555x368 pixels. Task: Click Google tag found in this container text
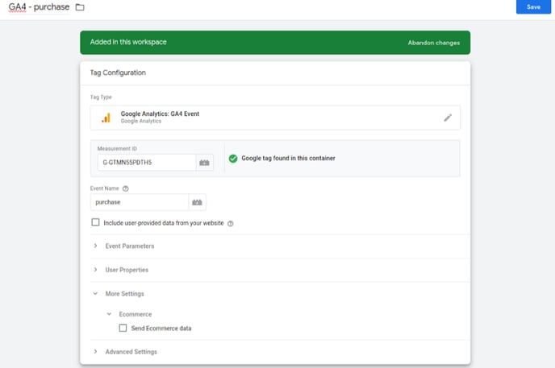pyautogui.click(x=288, y=158)
